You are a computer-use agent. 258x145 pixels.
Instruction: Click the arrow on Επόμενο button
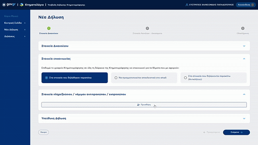click(241, 132)
